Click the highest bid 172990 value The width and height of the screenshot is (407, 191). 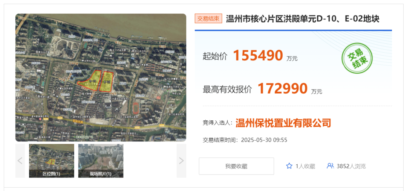tap(282, 89)
